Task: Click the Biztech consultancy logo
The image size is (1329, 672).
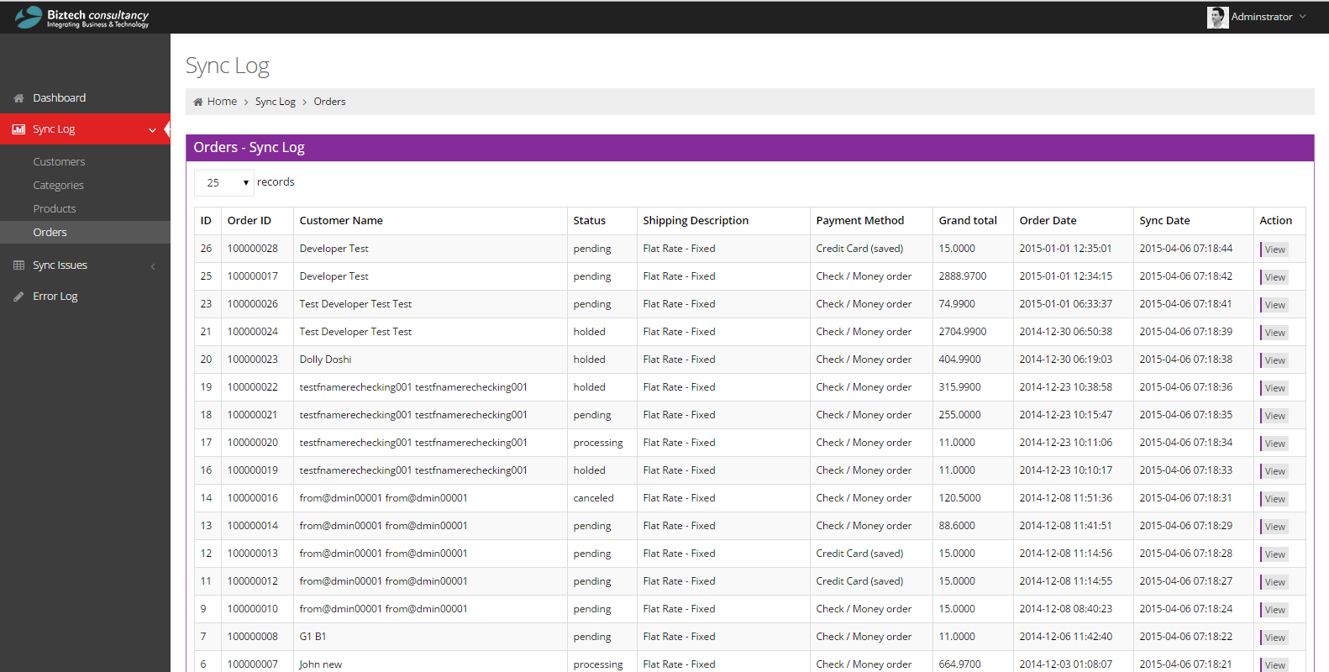Action: (x=81, y=18)
